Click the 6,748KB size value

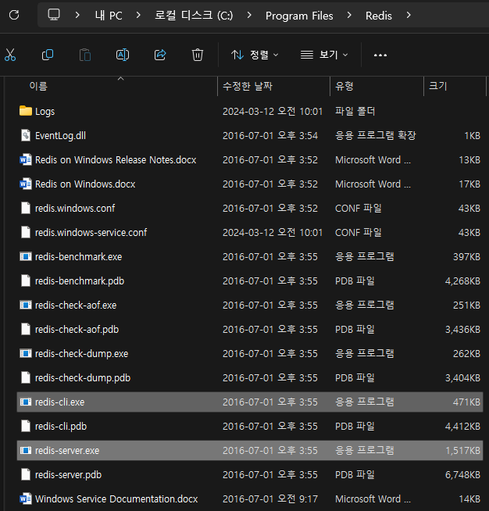tap(462, 475)
